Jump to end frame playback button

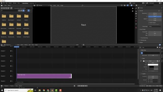(87, 86)
